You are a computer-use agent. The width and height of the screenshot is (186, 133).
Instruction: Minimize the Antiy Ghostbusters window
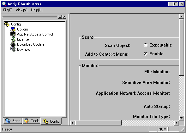[x=171, y=4]
